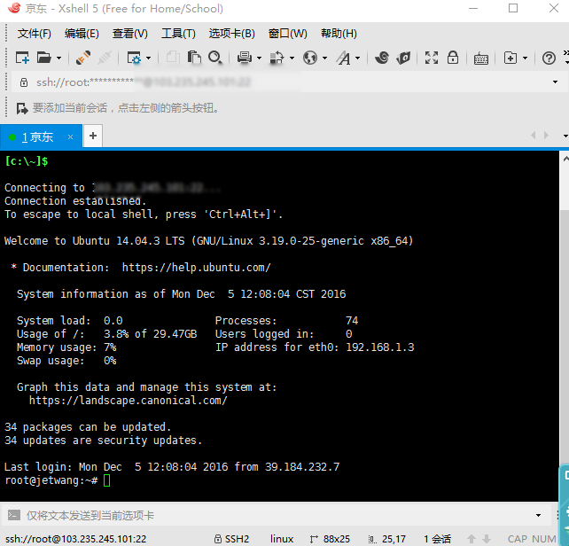The width and height of the screenshot is (569, 546).
Task: Click the Help question mark icon
Action: coord(549,58)
